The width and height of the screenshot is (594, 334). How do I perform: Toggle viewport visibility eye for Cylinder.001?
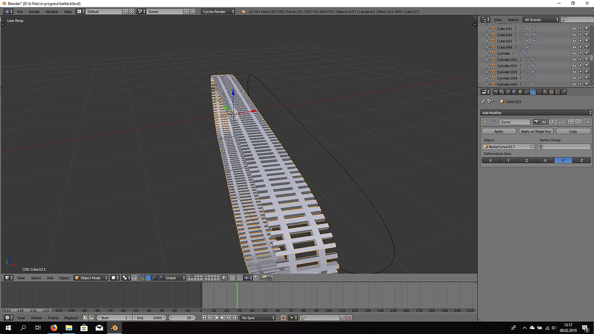pos(574,60)
